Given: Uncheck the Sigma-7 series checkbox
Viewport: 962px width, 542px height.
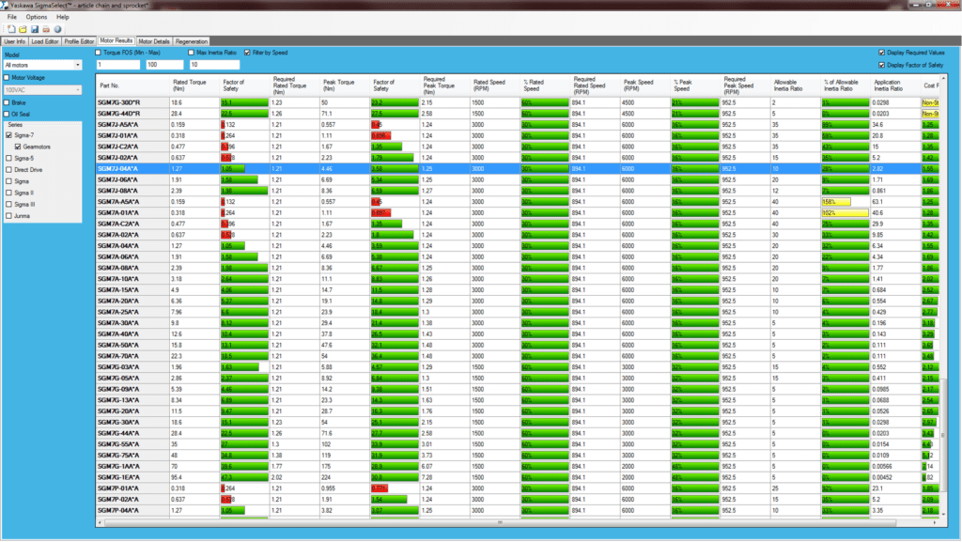Looking at the screenshot, I should click(9, 135).
